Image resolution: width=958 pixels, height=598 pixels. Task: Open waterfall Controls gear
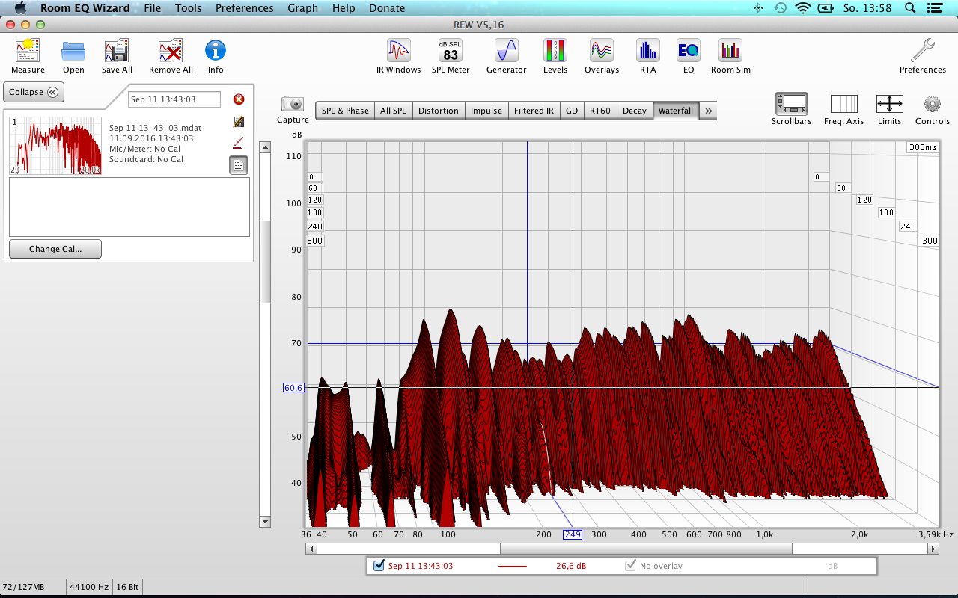pyautogui.click(x=933, y=109)
